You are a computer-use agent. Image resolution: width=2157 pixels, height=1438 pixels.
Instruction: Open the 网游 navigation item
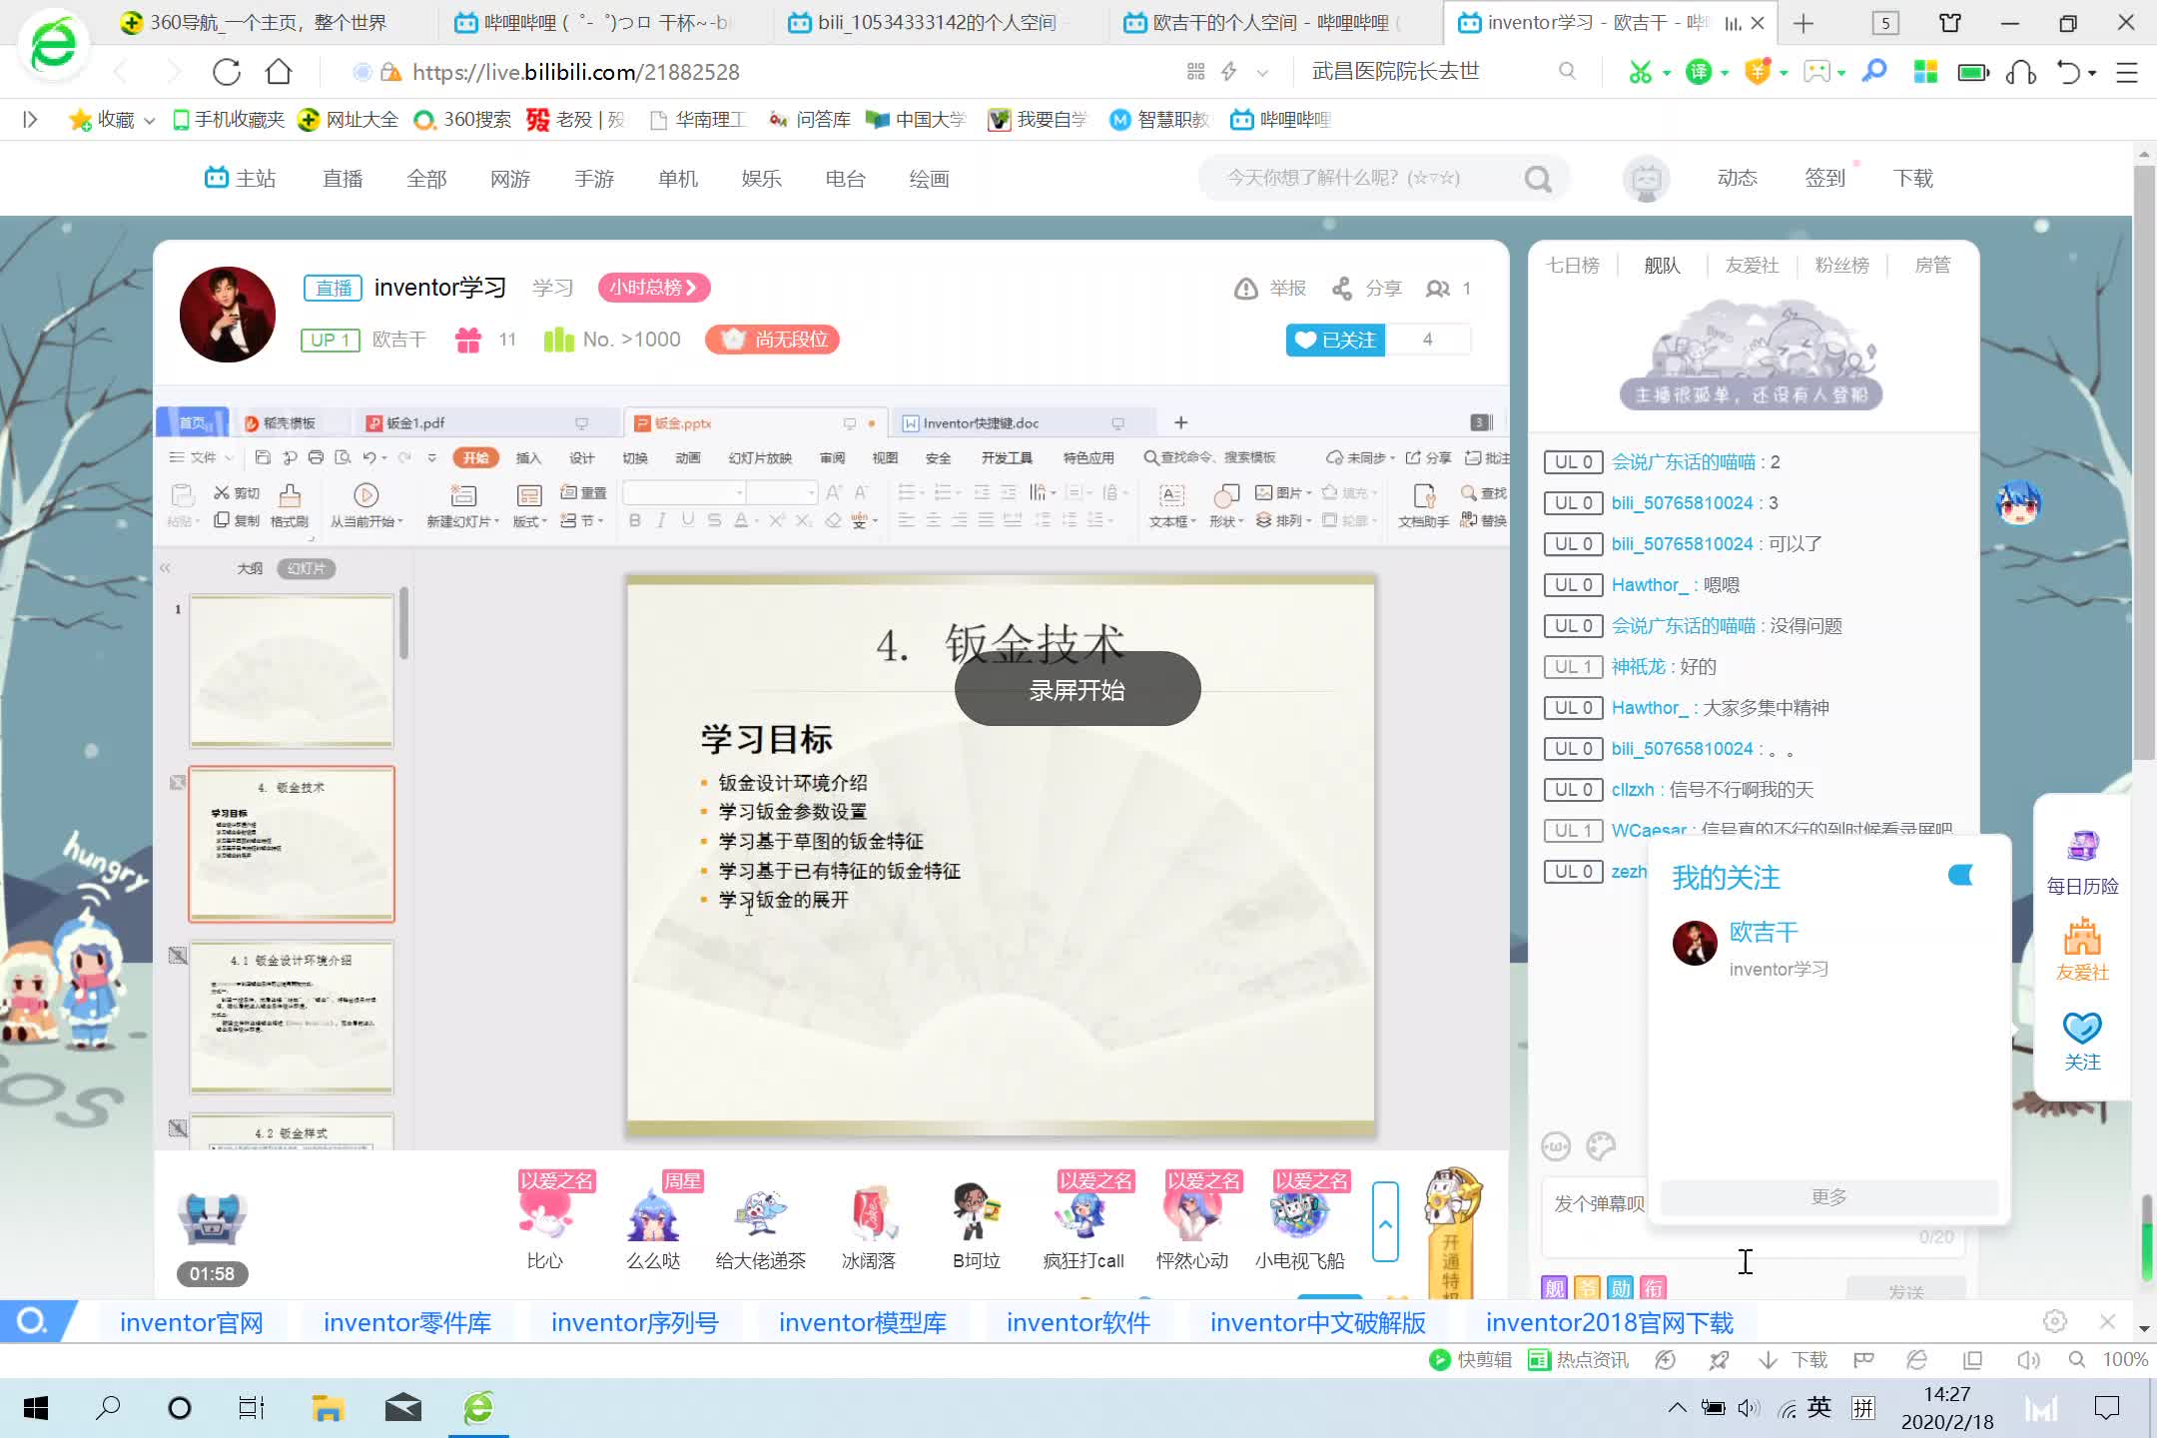click(510, 179)
